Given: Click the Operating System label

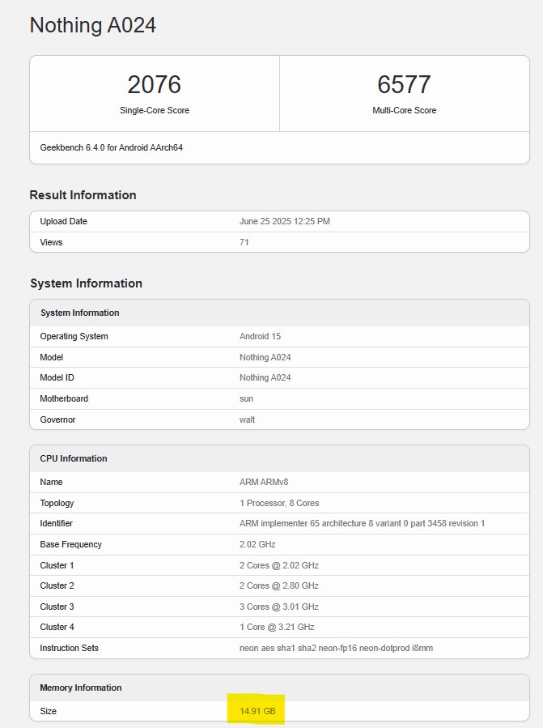Looking at the screenshot, I should [x=74, y=336].
